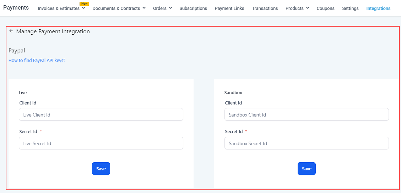Screen dimensions: 401x193
Task: Open the Settings tab in Payments
Action: [350, 8]
